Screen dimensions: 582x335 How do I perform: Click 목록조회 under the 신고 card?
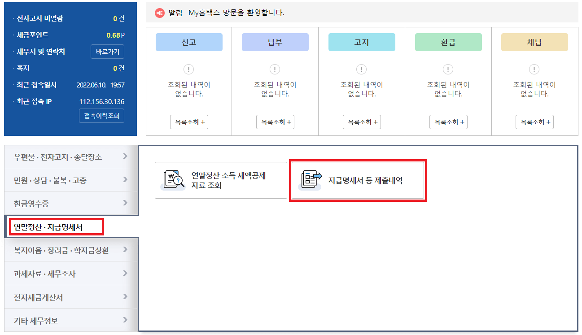[x=188, y=122]
